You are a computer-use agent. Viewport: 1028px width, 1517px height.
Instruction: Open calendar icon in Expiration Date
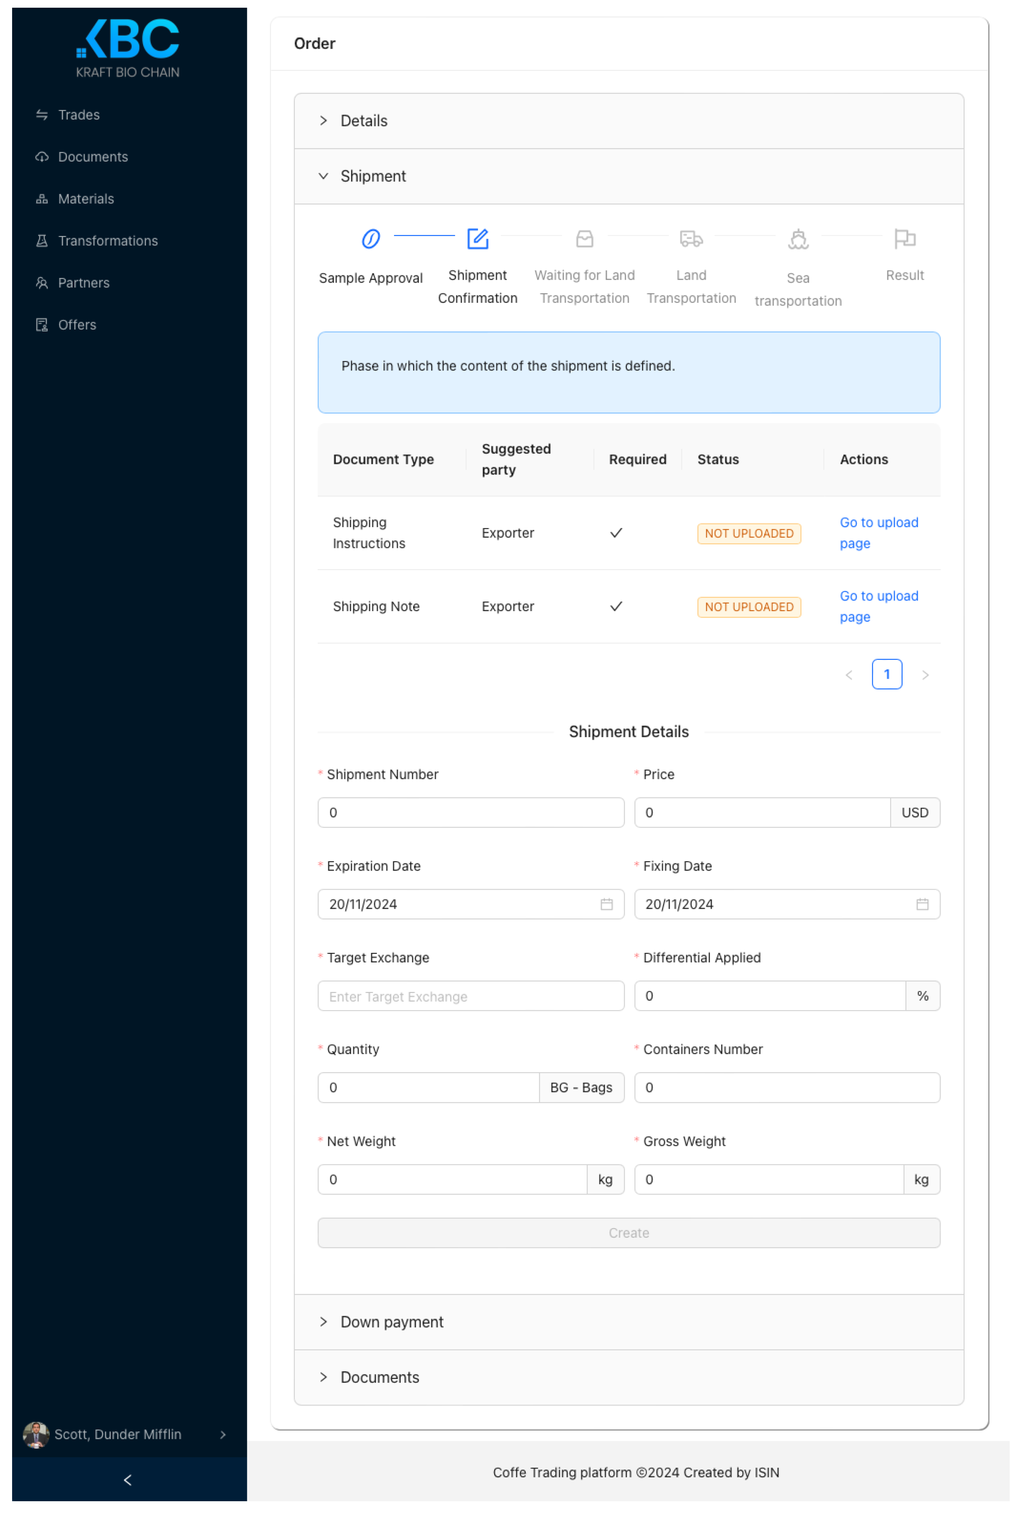tap(606, 904)
